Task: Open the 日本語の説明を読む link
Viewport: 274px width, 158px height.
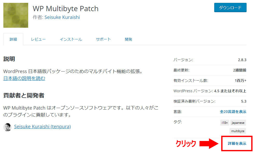Action: pos(24,78)
